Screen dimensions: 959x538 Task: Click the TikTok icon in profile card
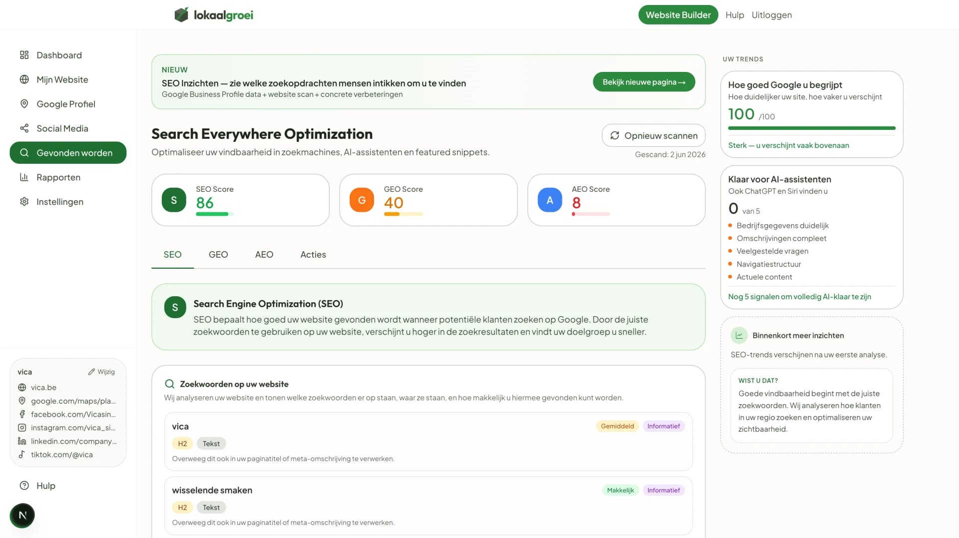point(22,455)
